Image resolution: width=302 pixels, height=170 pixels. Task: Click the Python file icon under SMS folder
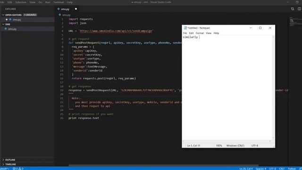[x=6, y=29]
